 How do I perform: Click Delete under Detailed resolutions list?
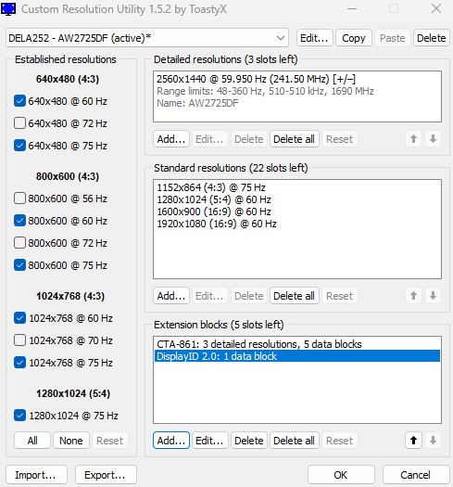point(249,139)
